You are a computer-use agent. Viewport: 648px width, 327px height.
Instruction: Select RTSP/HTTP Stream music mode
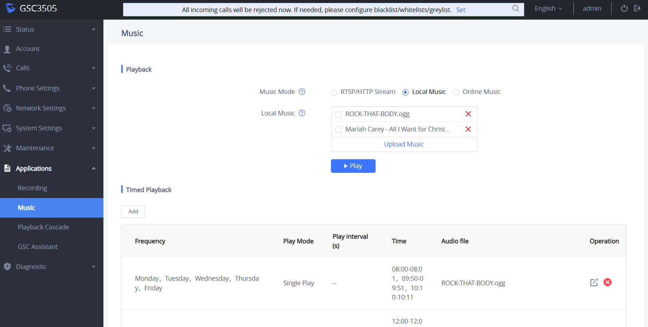(x=334, y=92)
